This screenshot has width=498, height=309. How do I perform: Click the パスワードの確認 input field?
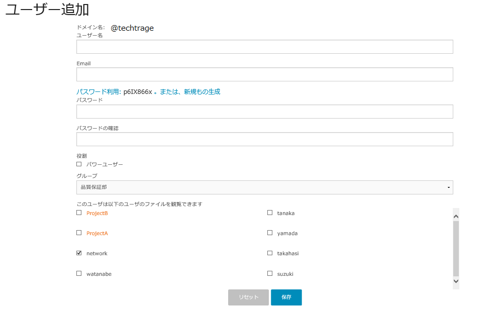[x=264, y=139]
